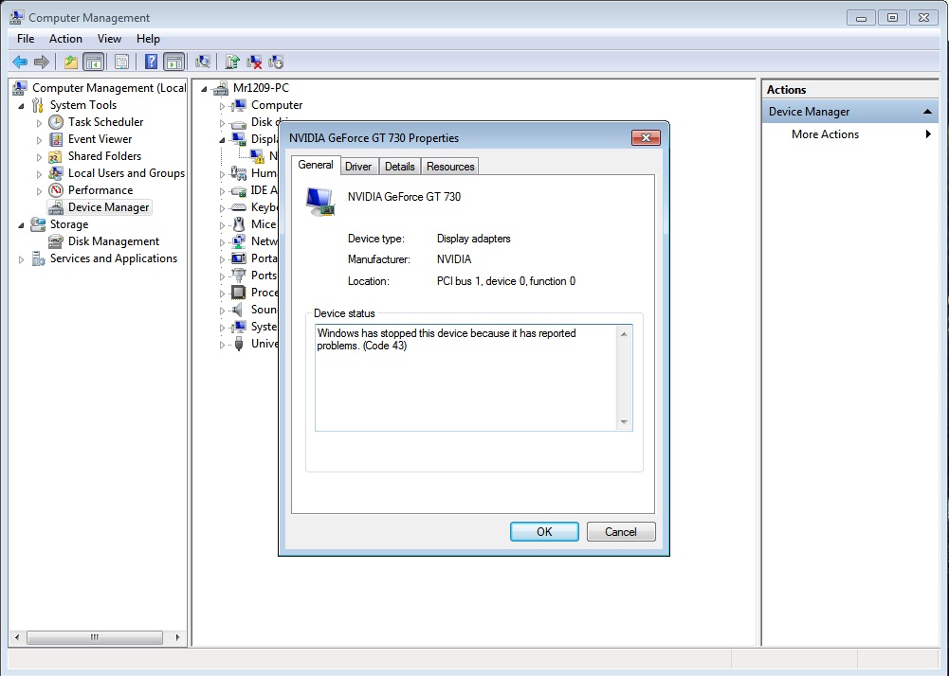This screenshot has height=676, width=949.
Task: Select Disk Management in the tree
Action: click(113, 241)
